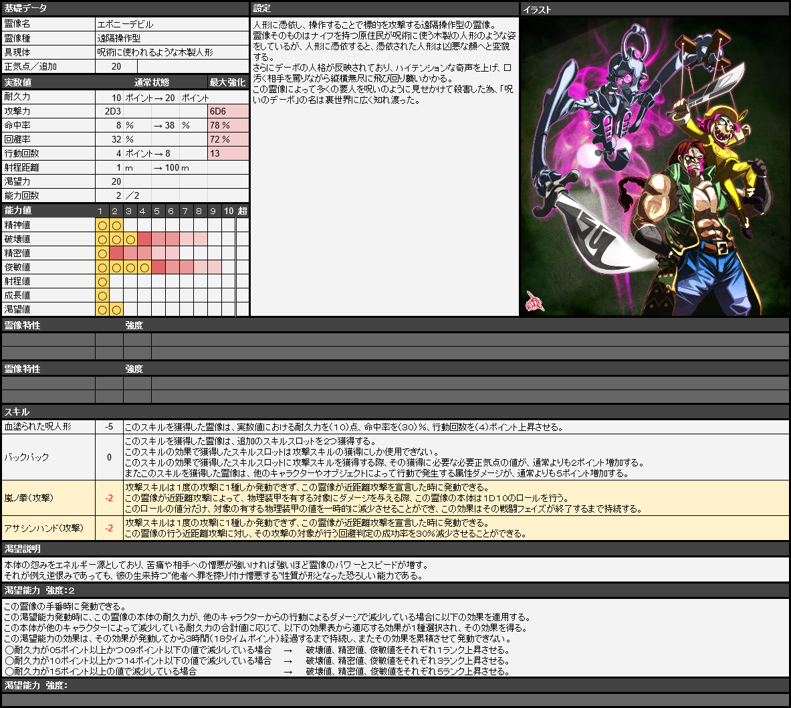
Task: Click the character illustration image
Action: click(655, 166)
